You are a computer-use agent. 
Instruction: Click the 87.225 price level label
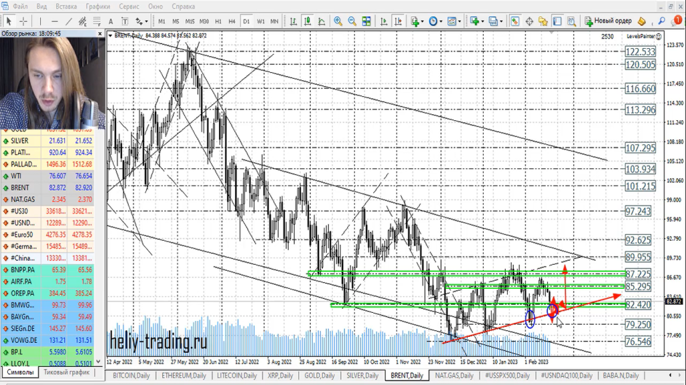(639, 274)
